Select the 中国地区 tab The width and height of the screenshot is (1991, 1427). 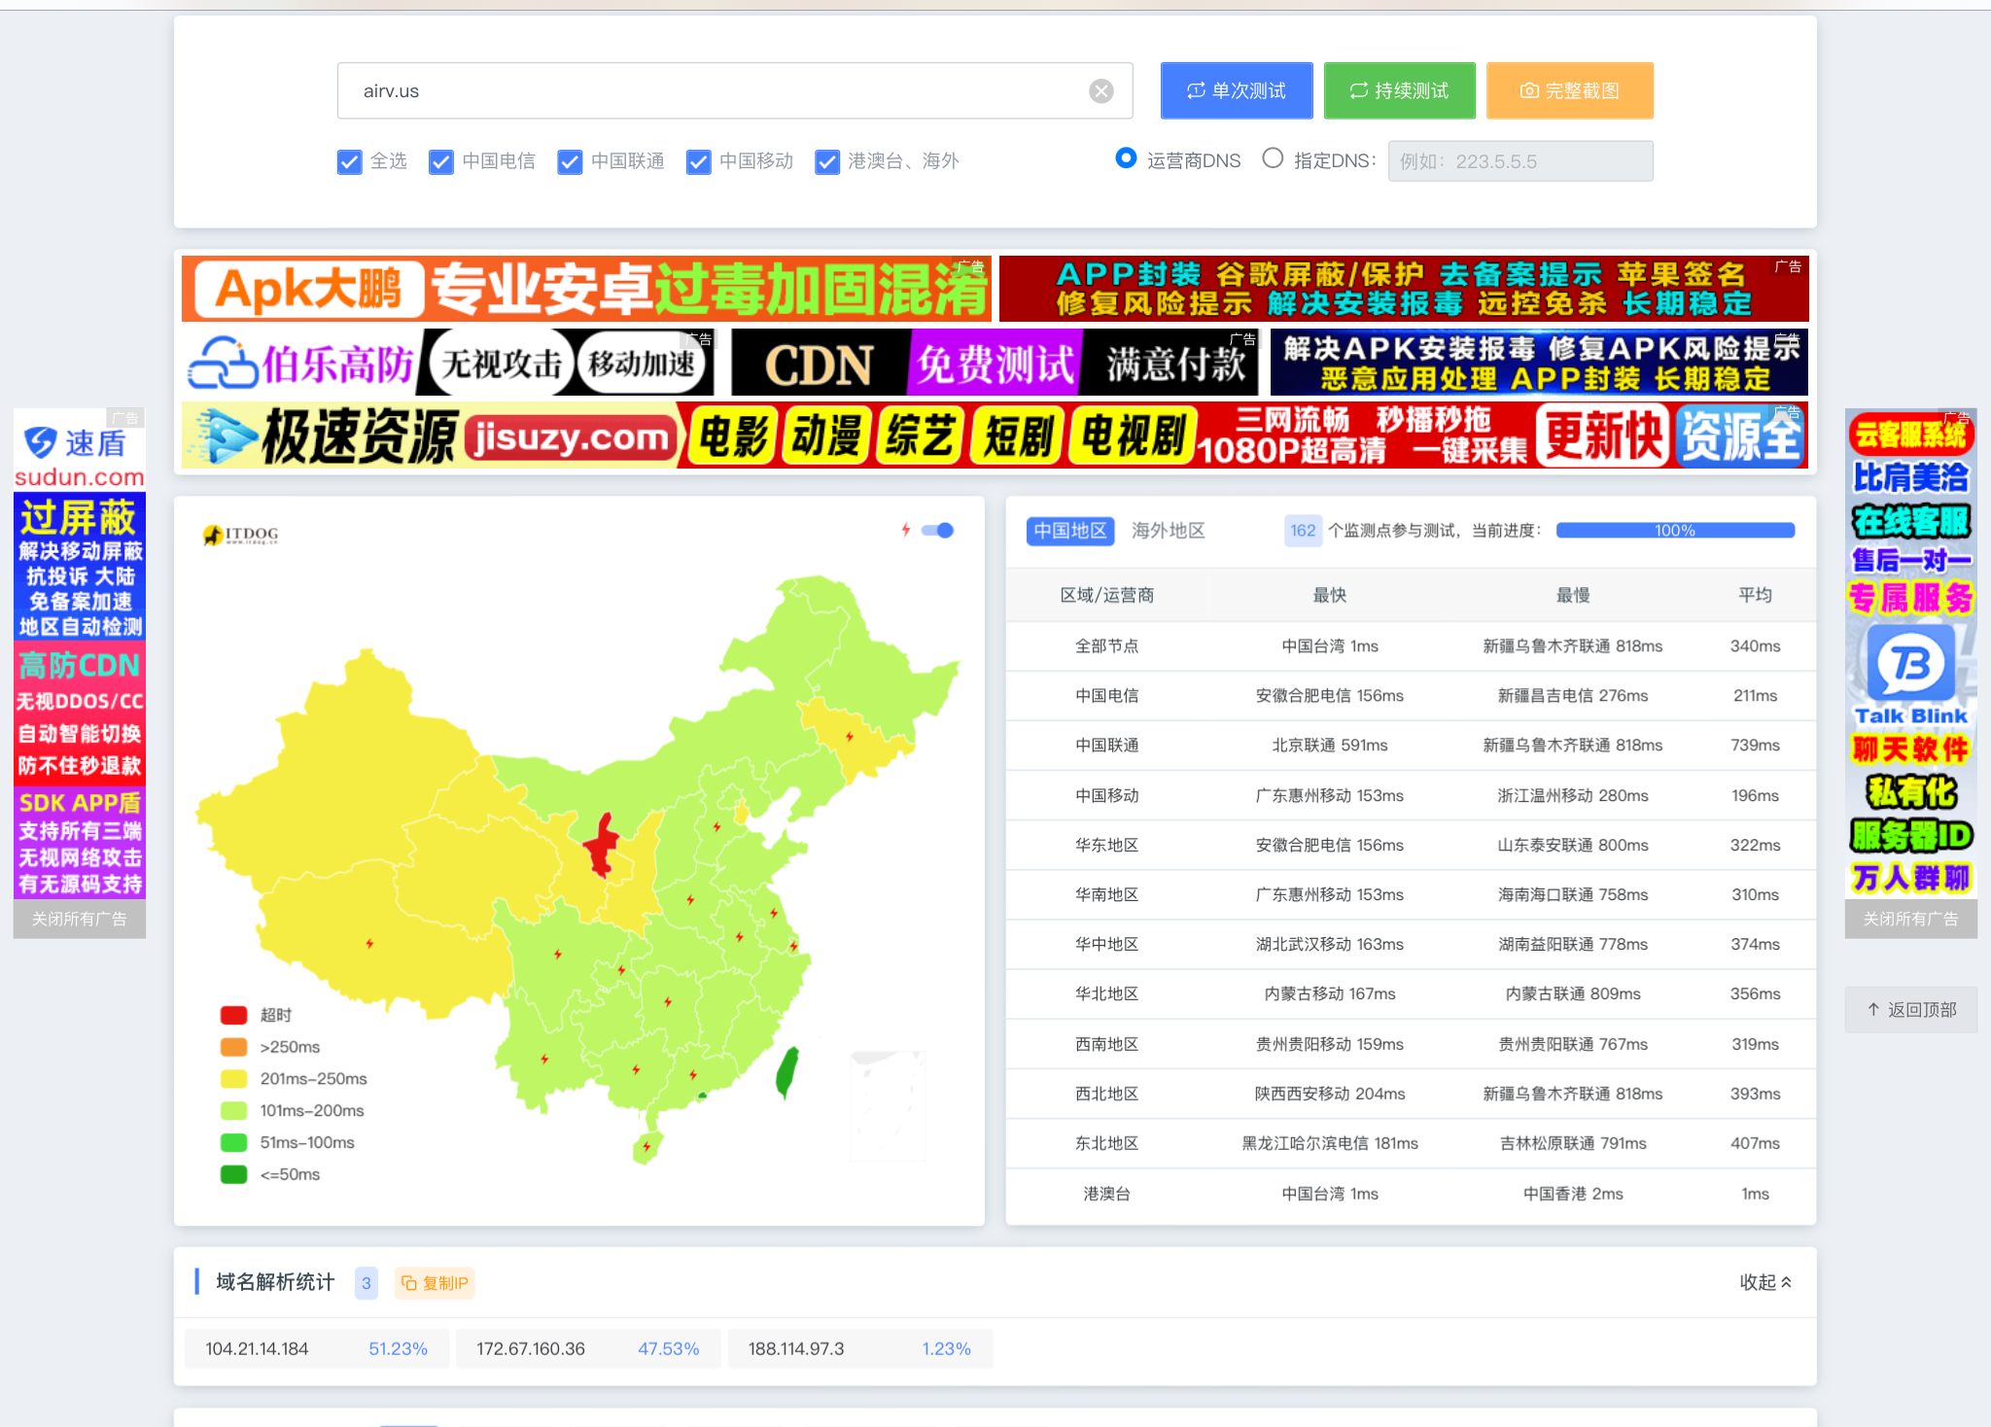[1069, 531]
